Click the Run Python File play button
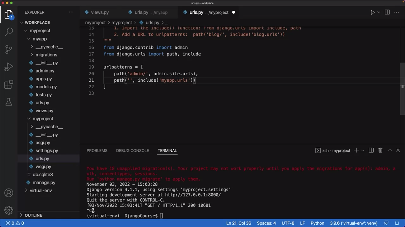The height and width of the screenshot is (227, 405). 372,12
